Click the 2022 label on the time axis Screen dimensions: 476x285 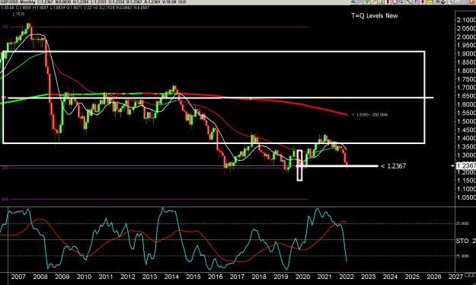(x=347, y=277)
